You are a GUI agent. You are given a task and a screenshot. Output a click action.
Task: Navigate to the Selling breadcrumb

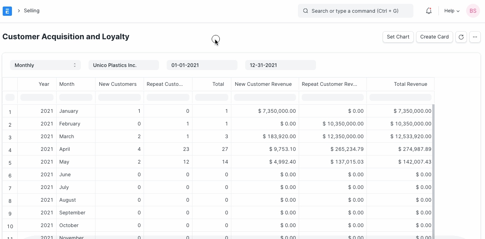coord(31,10)
